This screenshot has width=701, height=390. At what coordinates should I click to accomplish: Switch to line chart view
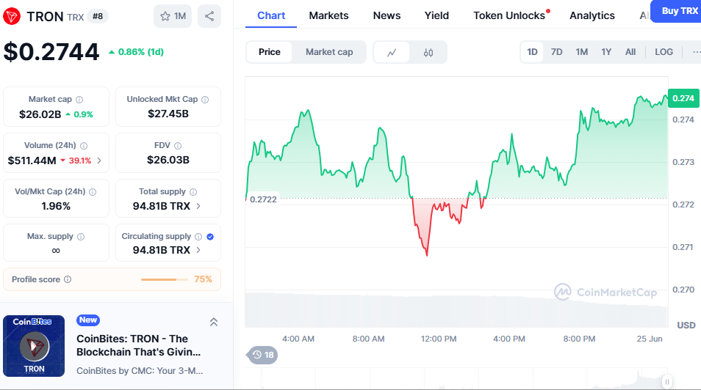392,52
